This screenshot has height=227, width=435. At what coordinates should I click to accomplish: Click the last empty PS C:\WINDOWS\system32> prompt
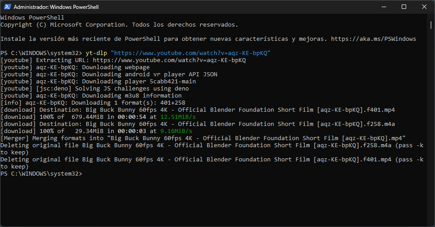41,173
